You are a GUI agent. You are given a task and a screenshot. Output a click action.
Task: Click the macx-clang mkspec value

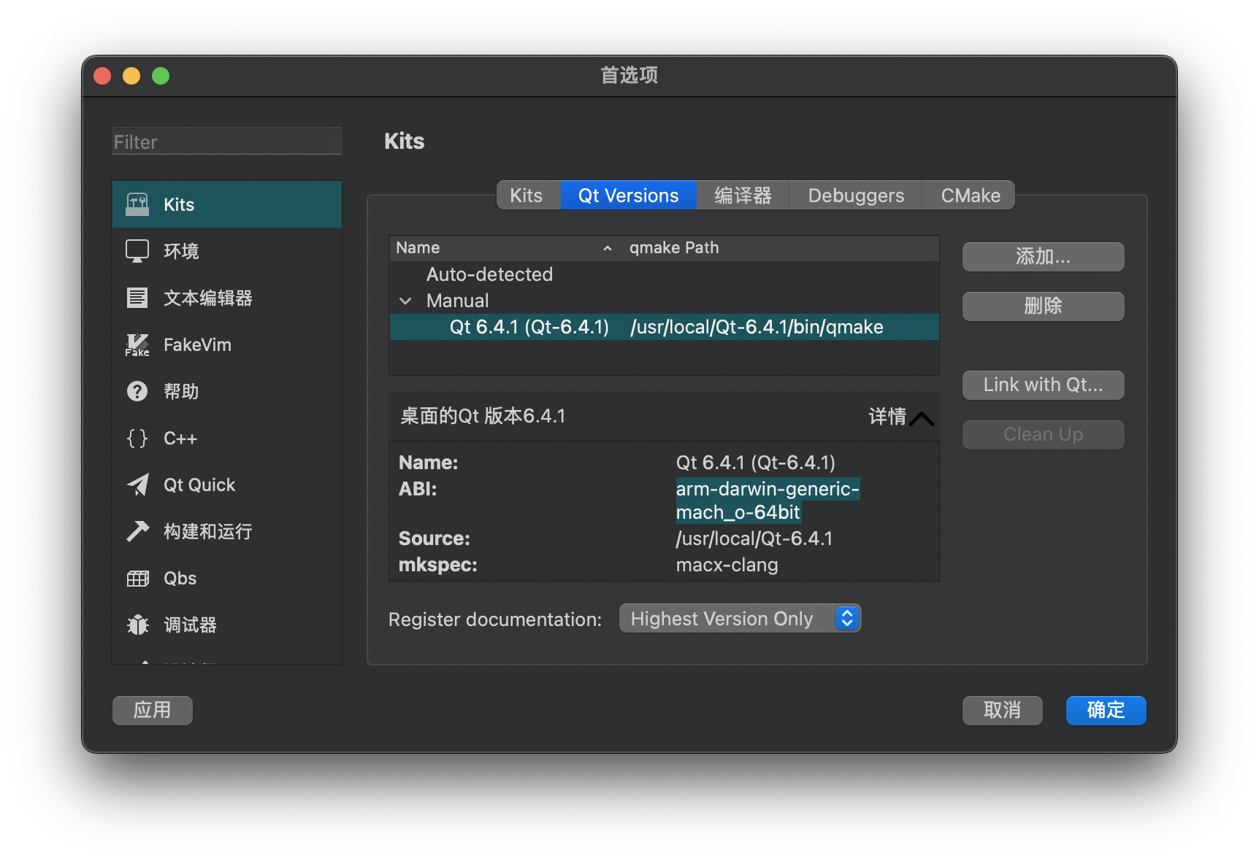tap(727, 565)
